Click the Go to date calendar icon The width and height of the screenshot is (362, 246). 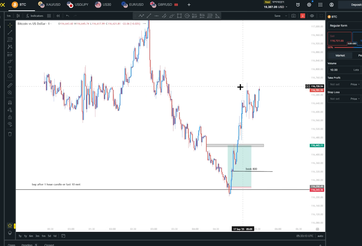(63, 236)
